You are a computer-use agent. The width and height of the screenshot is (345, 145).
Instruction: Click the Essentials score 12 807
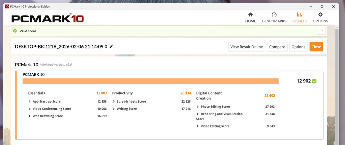tap(102, 93)
